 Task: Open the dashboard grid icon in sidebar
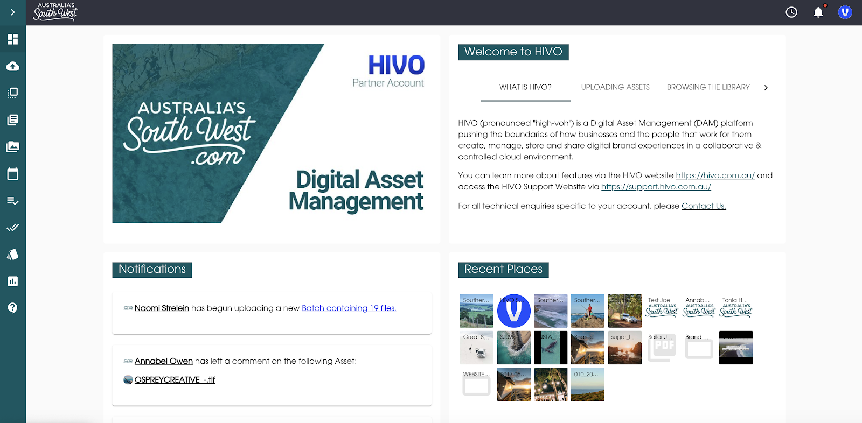coord(13,39)
